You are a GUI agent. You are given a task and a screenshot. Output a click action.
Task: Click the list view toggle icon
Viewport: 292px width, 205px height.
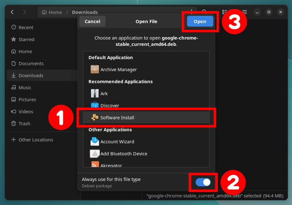click(225, 12)
